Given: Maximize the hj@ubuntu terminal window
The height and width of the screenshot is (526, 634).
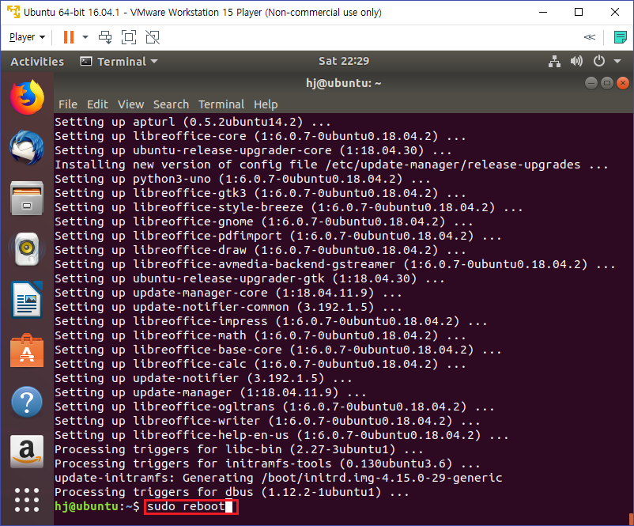Looking at the screenshot, I should 607,83.
